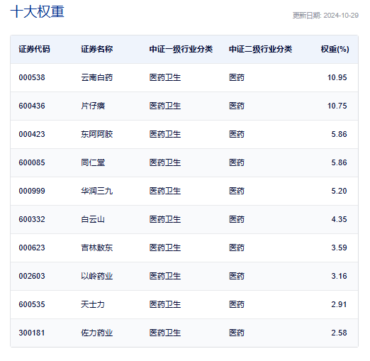The width and height of the screenshot is (370, 361).
Task: Select the name 以岭药业
Action: click(97, 276)
